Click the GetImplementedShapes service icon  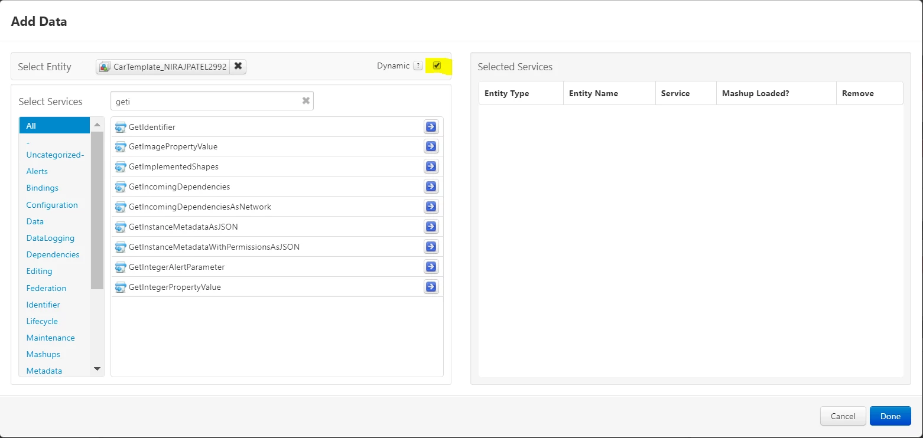(x=121, y=166)
